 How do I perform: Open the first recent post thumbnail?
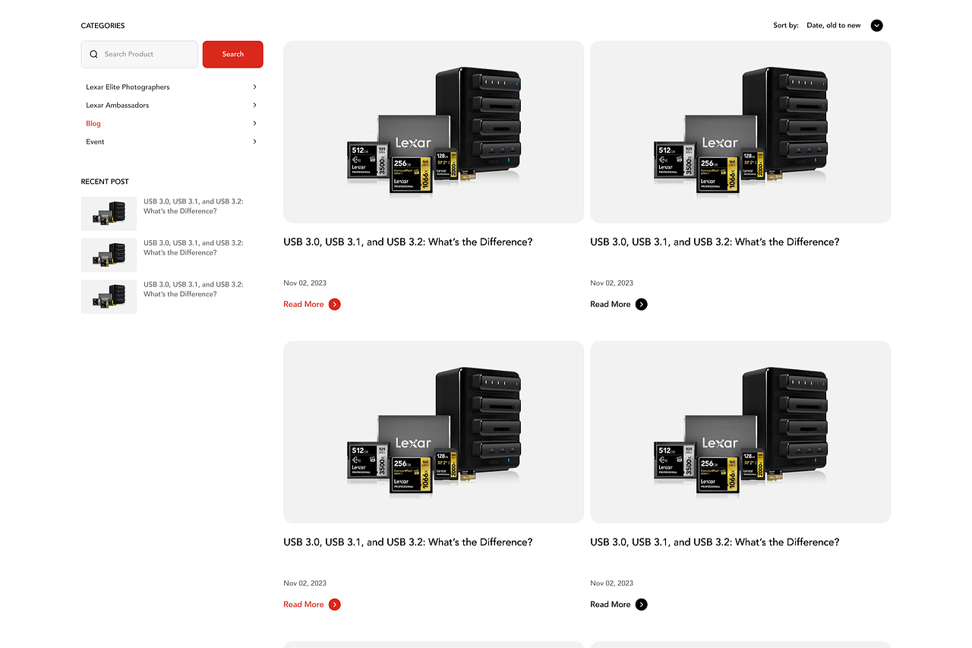click(x=109, y=213)
